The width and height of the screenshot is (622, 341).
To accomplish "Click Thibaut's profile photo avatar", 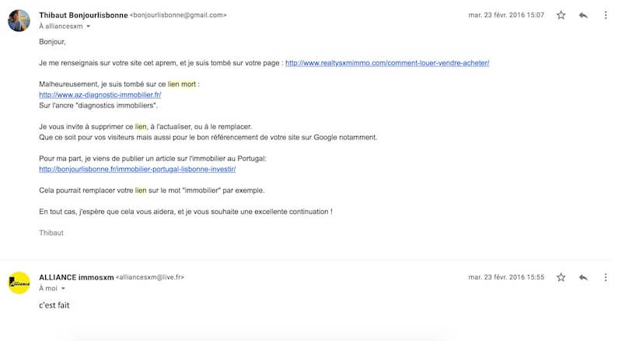I will (x=19, y=20).
